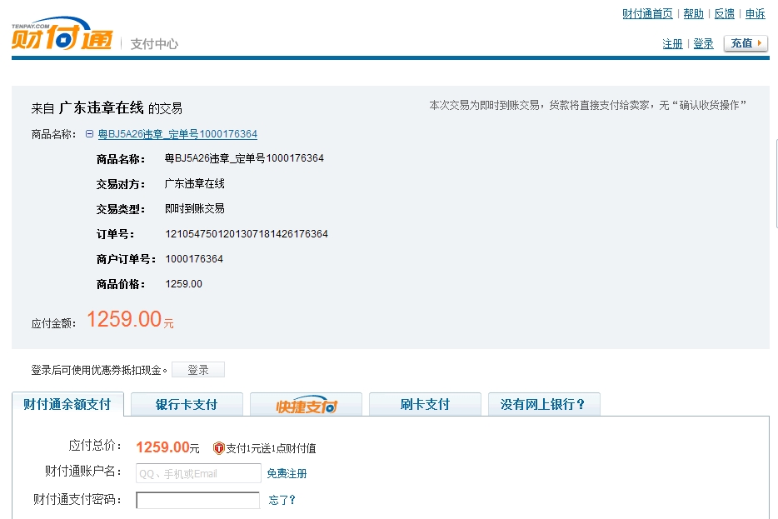
Task: Click the 即时到账交易 transaction type value
Action: tap(195, 208)
